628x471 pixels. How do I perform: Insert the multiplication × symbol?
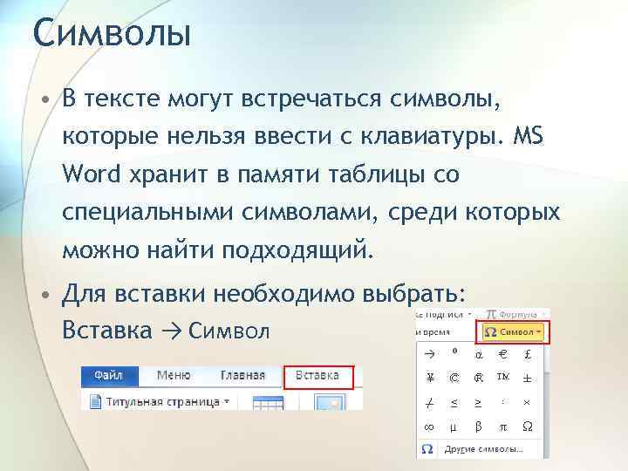click(527, 402)
